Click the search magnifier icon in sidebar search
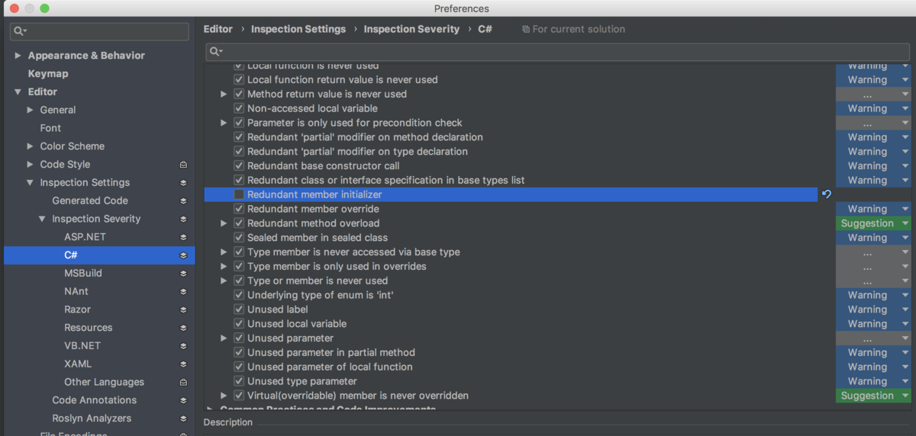The image size is (916, 436). coord(19,31)
